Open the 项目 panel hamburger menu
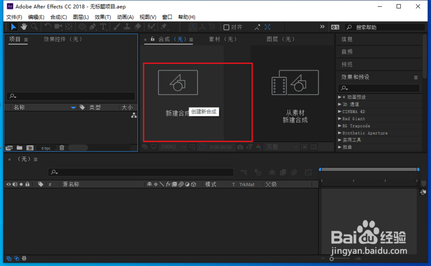 pos(26,40)
